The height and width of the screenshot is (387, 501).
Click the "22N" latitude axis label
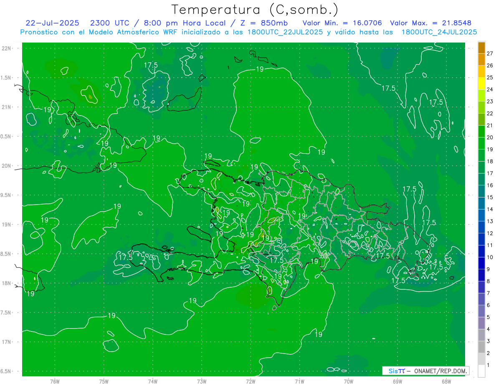pyautogui.click(x=7, y=48)
